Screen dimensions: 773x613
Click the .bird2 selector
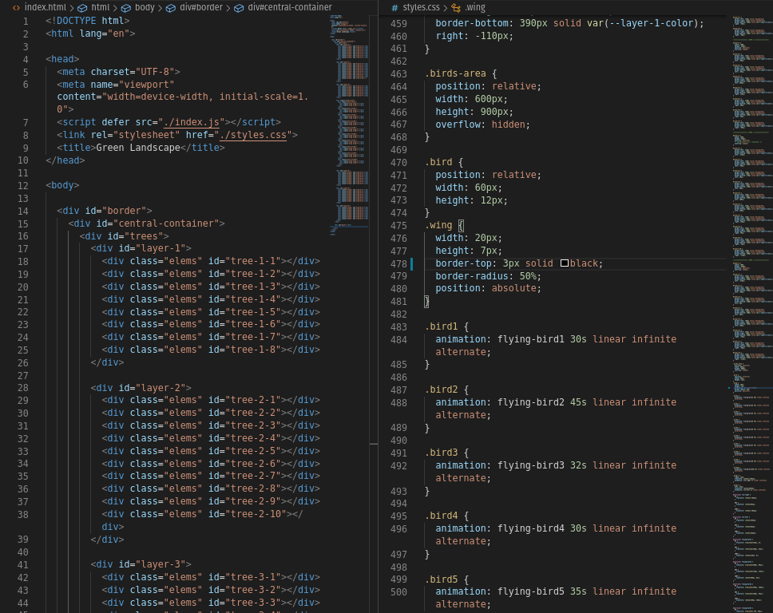pos(442,390)
